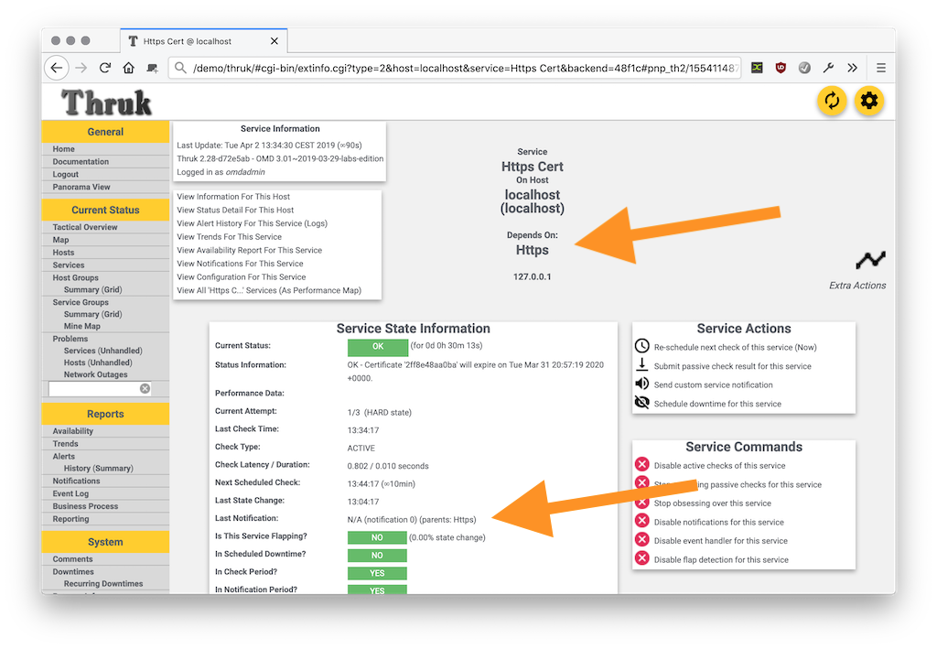Open Recurring Downtimes in sidebar
This screenshot has height=649, width=937.
click(x=103, y=584)
